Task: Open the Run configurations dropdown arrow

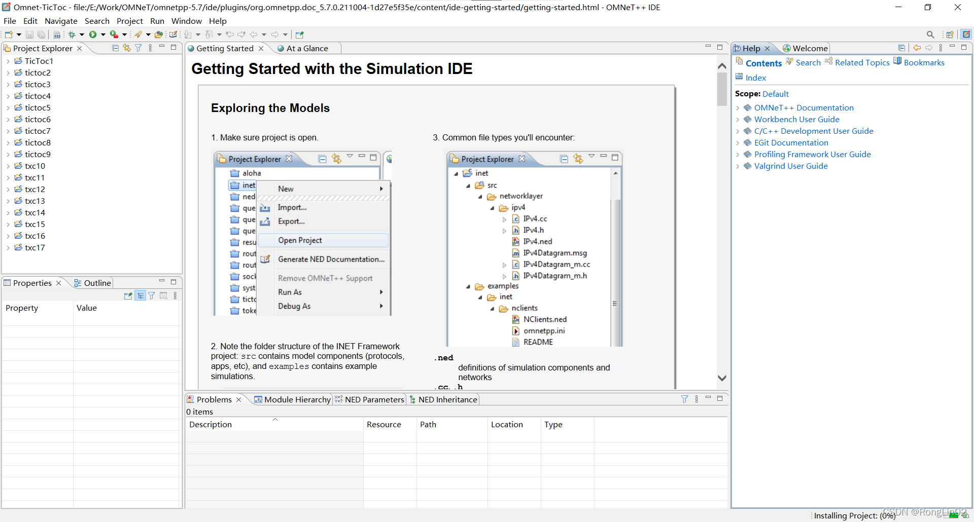Action: (103, 34)
